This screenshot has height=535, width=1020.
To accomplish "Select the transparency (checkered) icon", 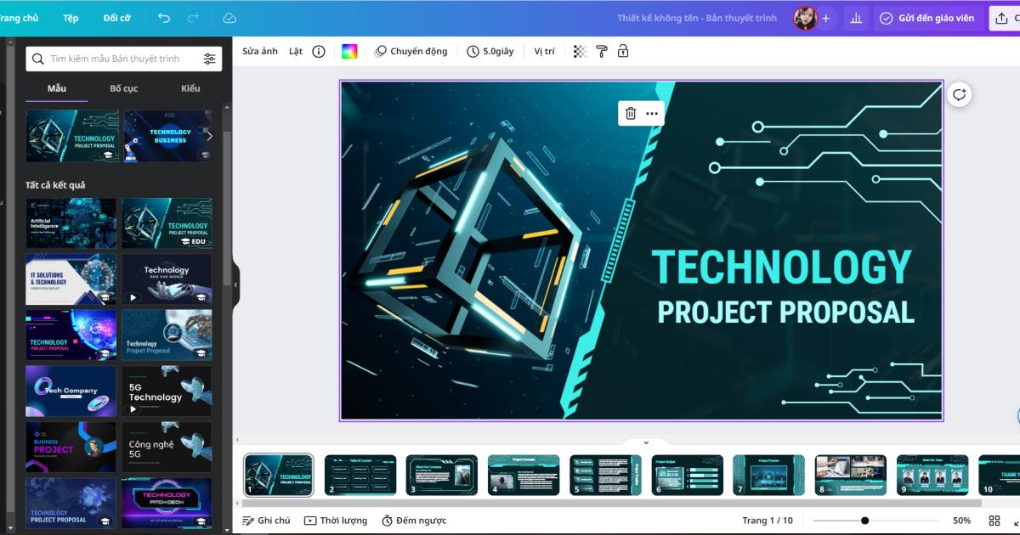I will [x=579, y=51].
